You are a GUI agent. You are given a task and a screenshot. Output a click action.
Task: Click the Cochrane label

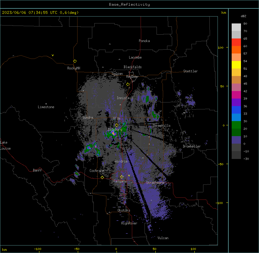coord(97,171)
